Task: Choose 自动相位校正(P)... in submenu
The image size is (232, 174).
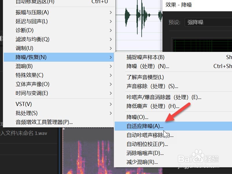Action: coord(173,144)
